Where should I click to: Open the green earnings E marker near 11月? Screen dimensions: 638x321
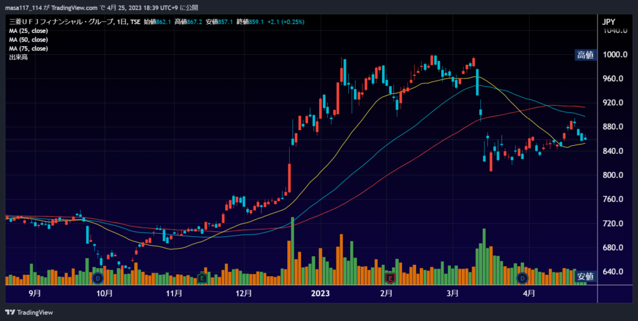click(202, 278)
